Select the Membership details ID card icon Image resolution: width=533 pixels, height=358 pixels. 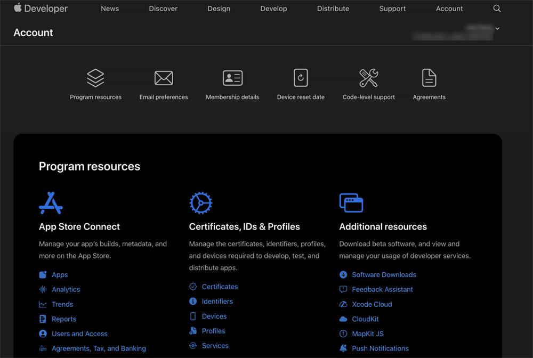click(232, 78)
